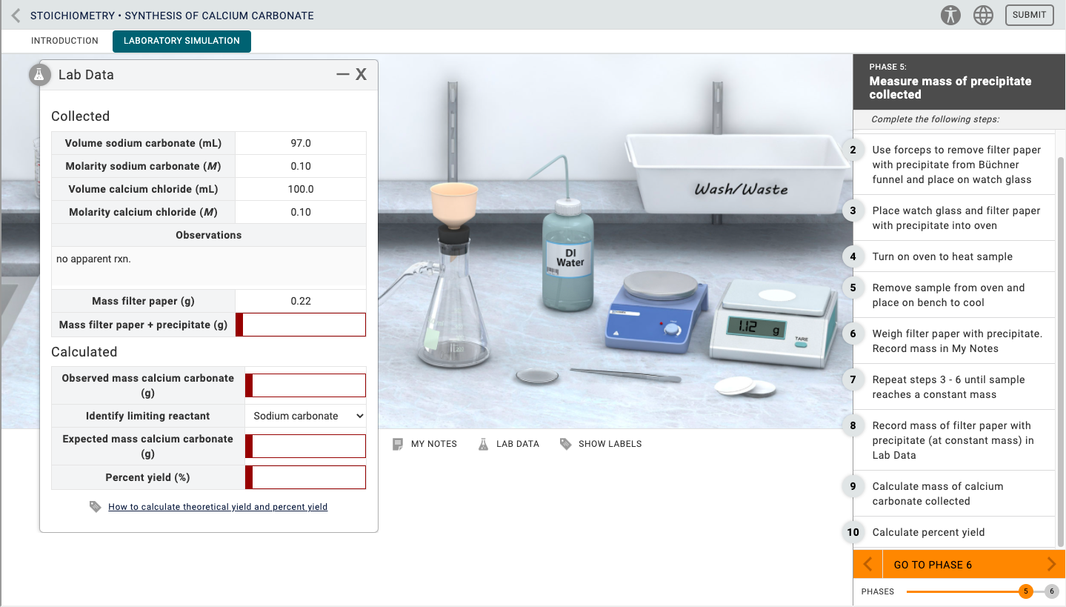
Task: Select phase 5 marker on slider
Action: tap(1025, 591)
